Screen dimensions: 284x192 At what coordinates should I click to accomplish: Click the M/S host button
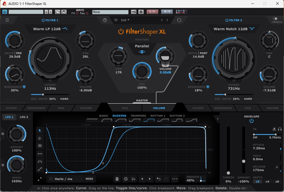(x=167, y=12)
